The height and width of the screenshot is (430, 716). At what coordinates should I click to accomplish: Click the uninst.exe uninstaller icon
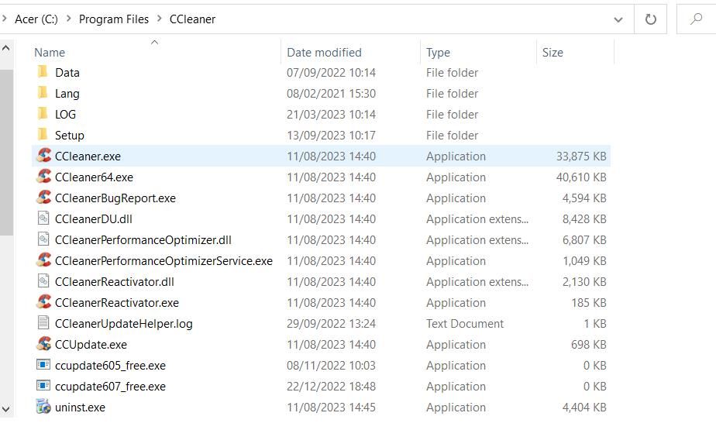point(43,407)
